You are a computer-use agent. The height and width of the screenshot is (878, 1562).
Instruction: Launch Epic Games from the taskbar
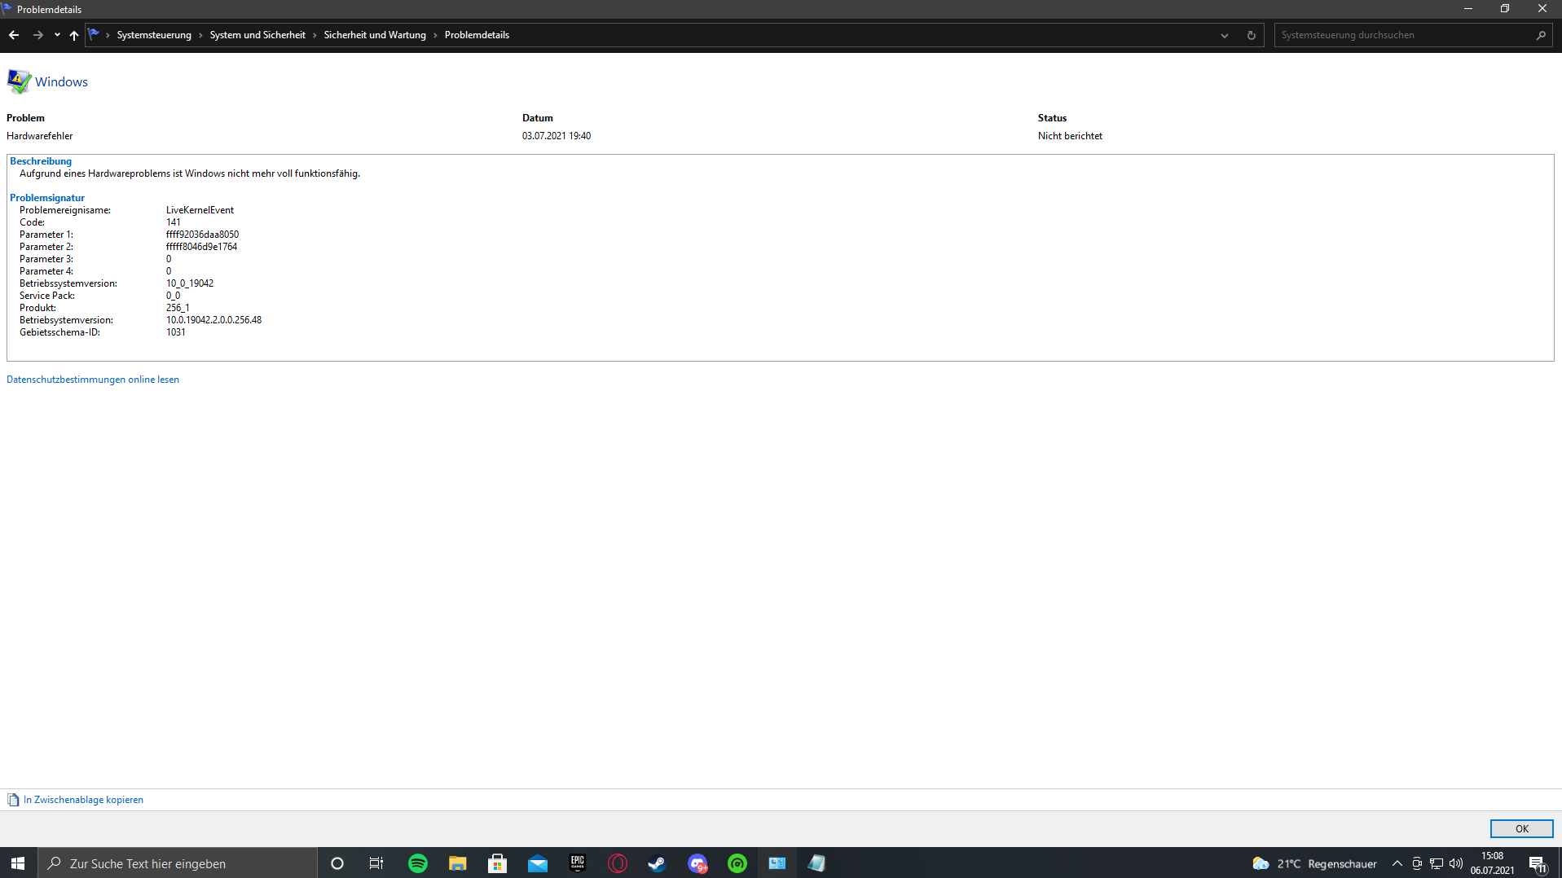[578, 863]
